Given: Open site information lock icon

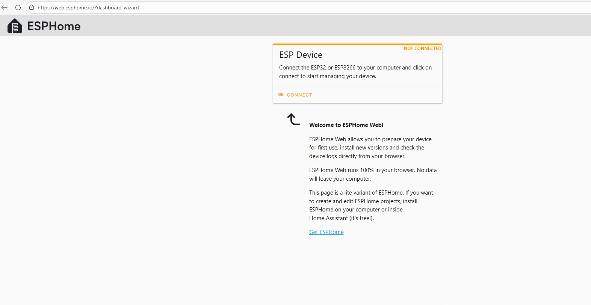Looking at the screenshot, I should [x=32, y=8].
